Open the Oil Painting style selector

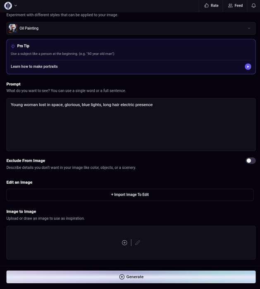point(131,28)
